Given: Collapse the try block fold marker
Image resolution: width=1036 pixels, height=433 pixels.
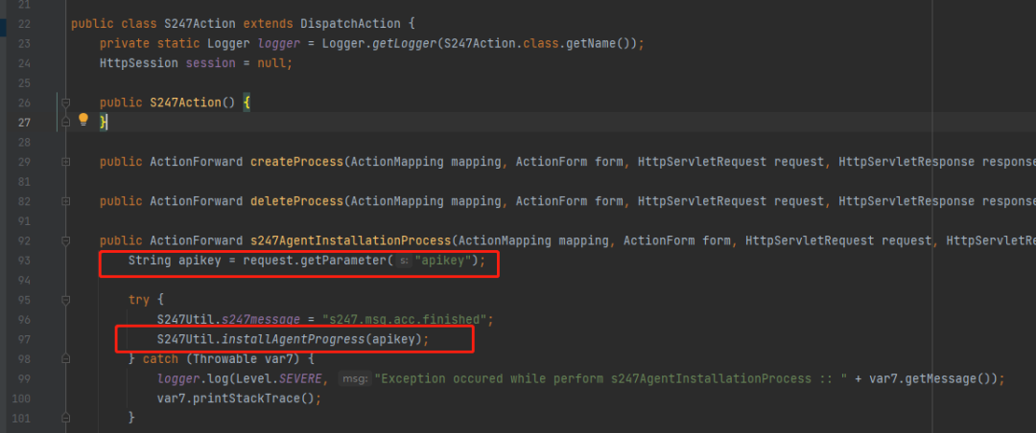Looking at the screenshot, I should click(x=65, y=300).
